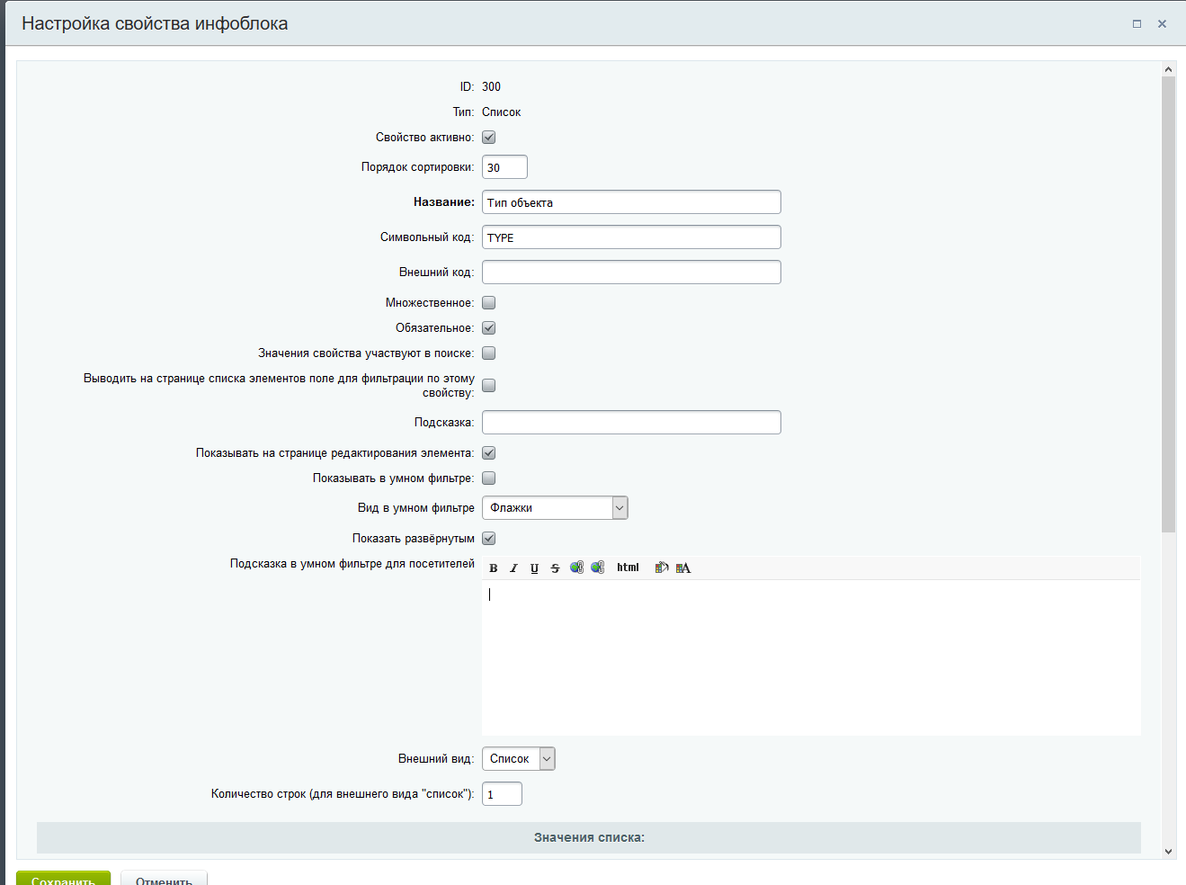Image resolution: width=1186 pixels, height=885 pixels.
Task: Apply strikethrough formatting in the editor toolbar
Action: (x=555, y=568)
